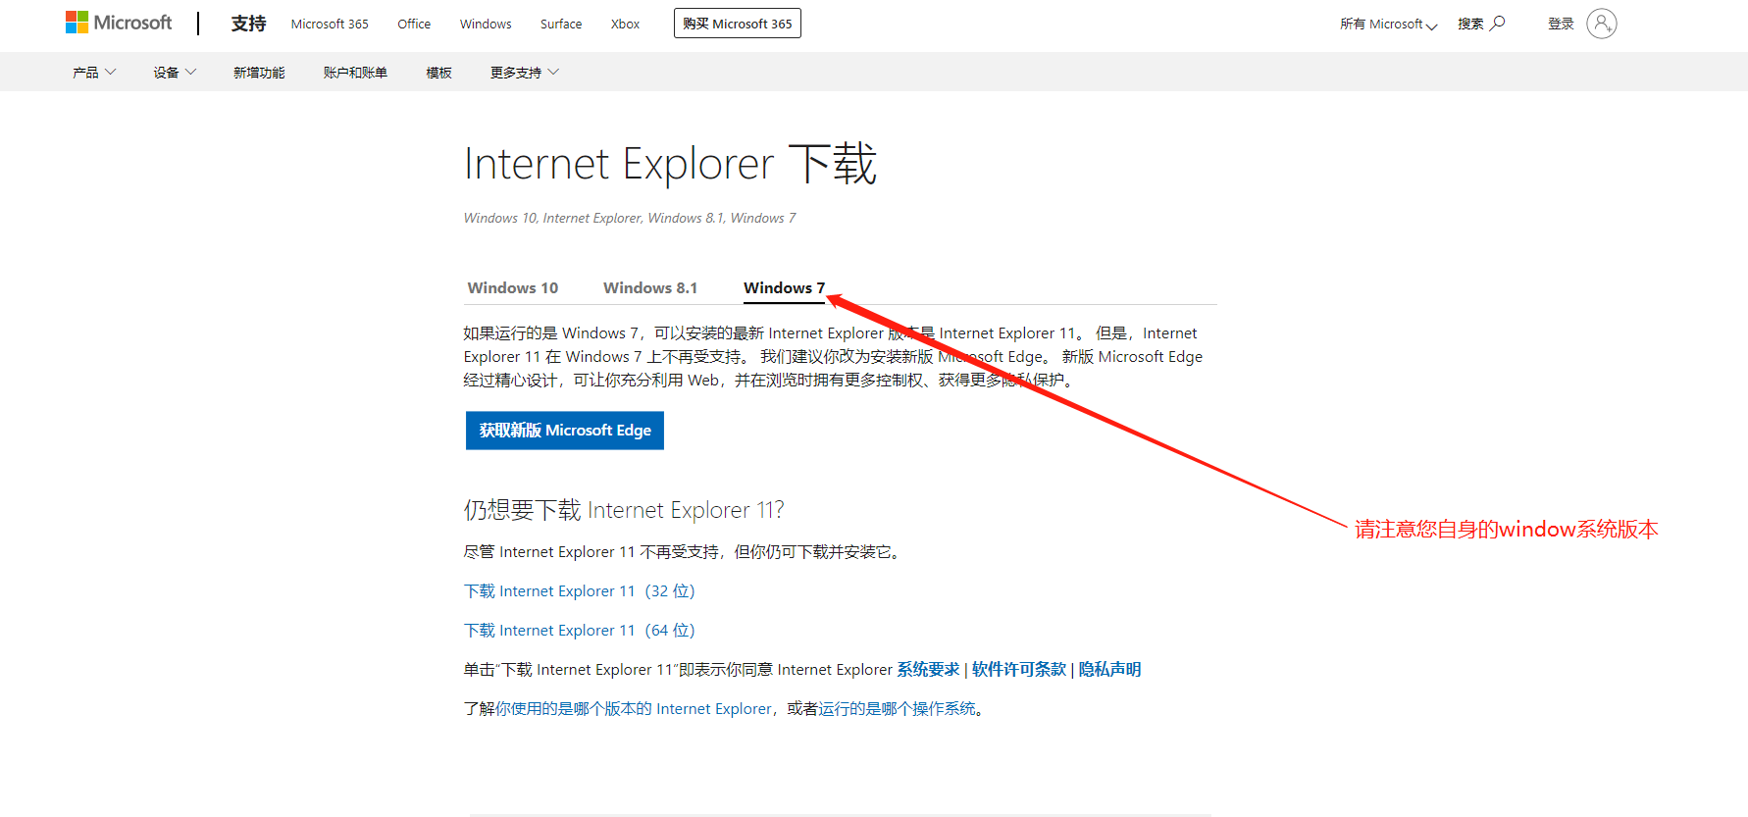The width and height of the screenshot is (1748, 817).
Task: Click the 仍想要下载 Internet Explorer 11? heading
Action: coord(624,510)
